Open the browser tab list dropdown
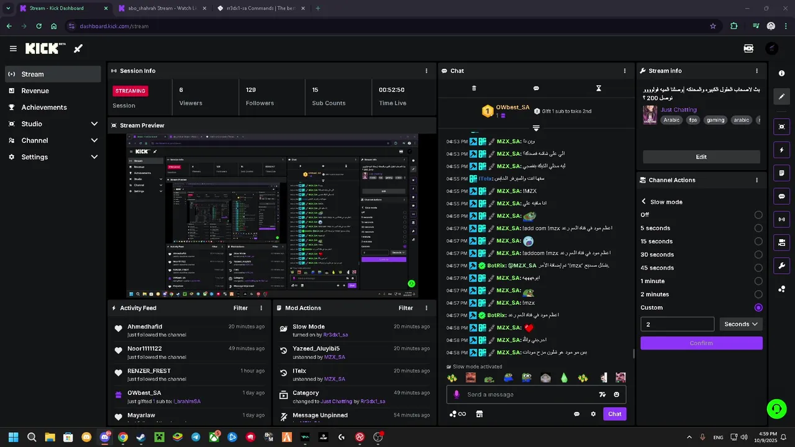Viewport: 795px width, 447px height. click(8, 8)
